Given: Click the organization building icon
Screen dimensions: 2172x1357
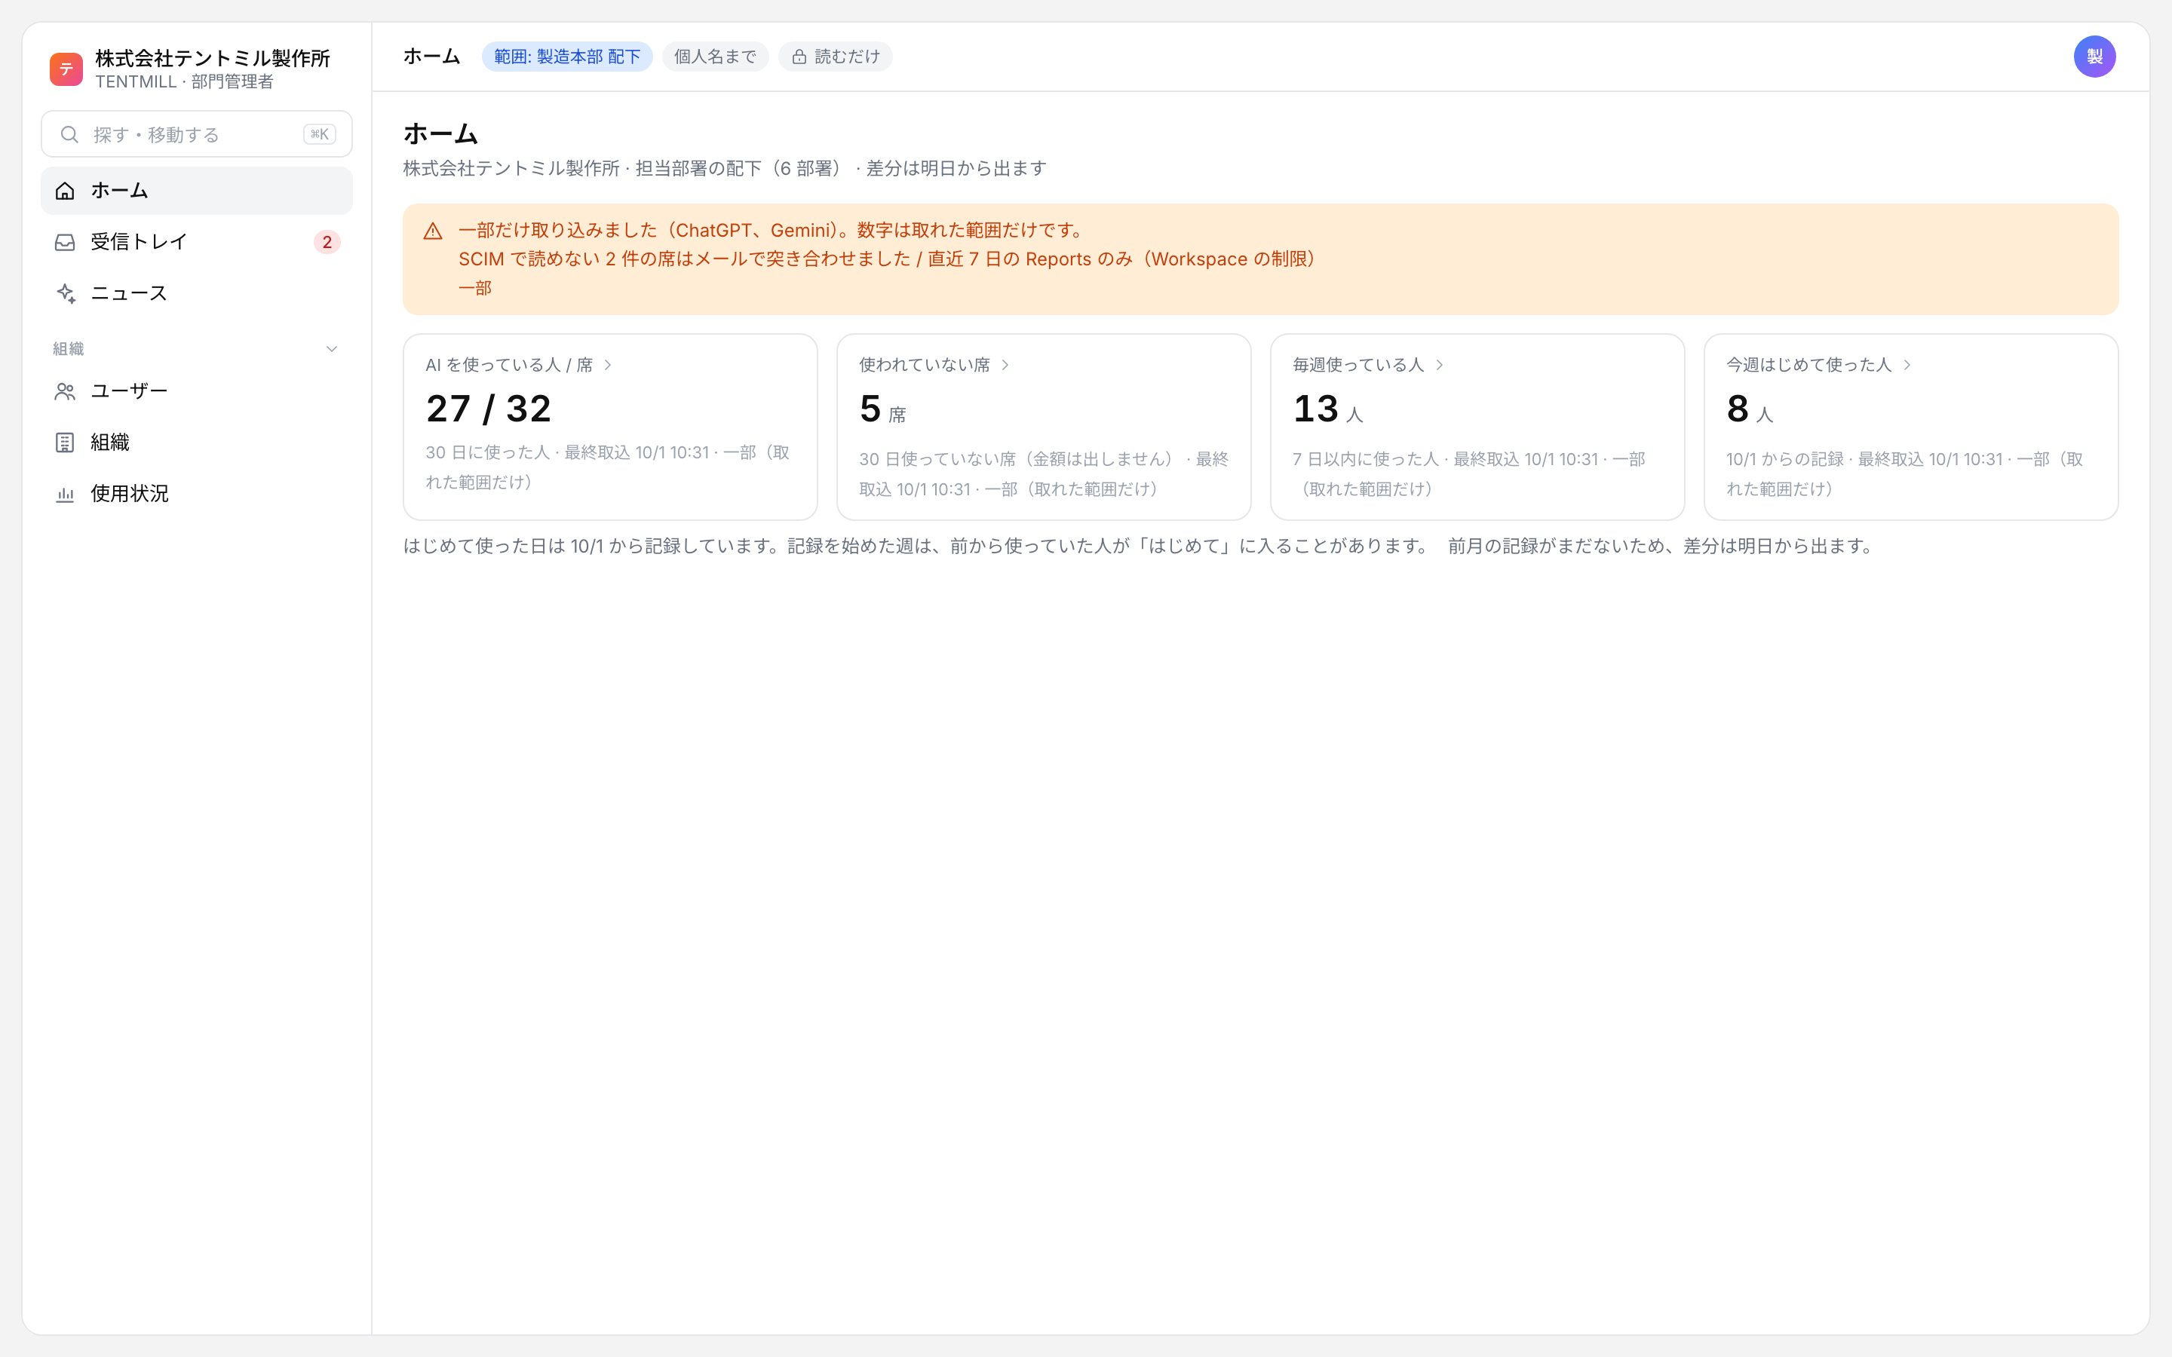Looking at the screenshot, I should click(65, 443).
